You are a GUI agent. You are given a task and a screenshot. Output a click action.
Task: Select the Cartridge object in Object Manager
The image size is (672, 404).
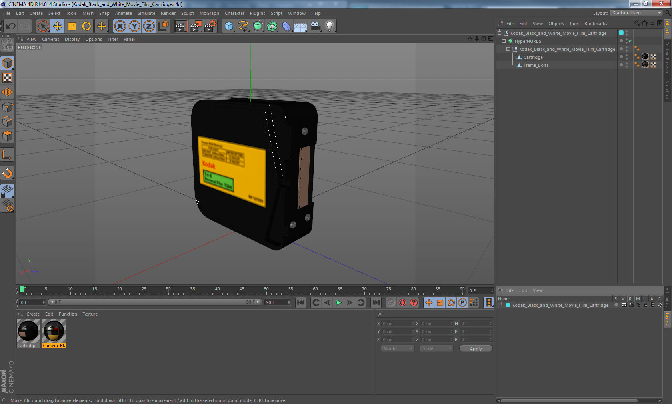click(533, 57)
